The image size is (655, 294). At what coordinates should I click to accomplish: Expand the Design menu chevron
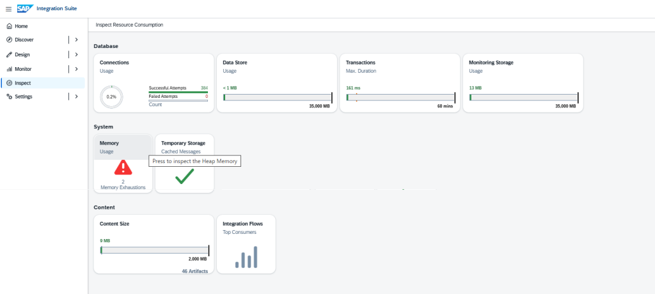76,54
